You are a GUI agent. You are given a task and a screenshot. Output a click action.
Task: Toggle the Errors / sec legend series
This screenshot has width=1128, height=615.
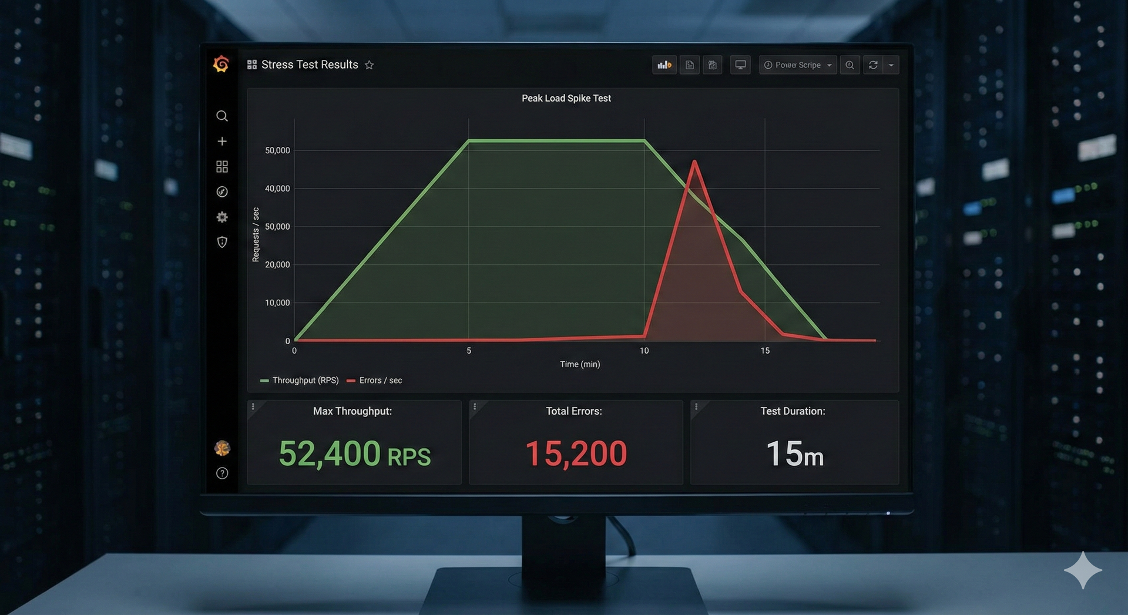[375, 381]
